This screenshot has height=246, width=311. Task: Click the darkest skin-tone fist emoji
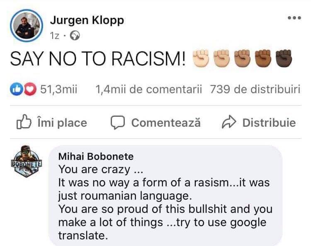tap(284, 60)
